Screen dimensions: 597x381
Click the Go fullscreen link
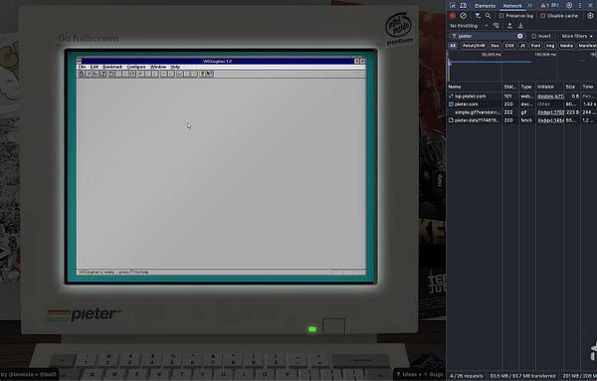click(89, 38)
